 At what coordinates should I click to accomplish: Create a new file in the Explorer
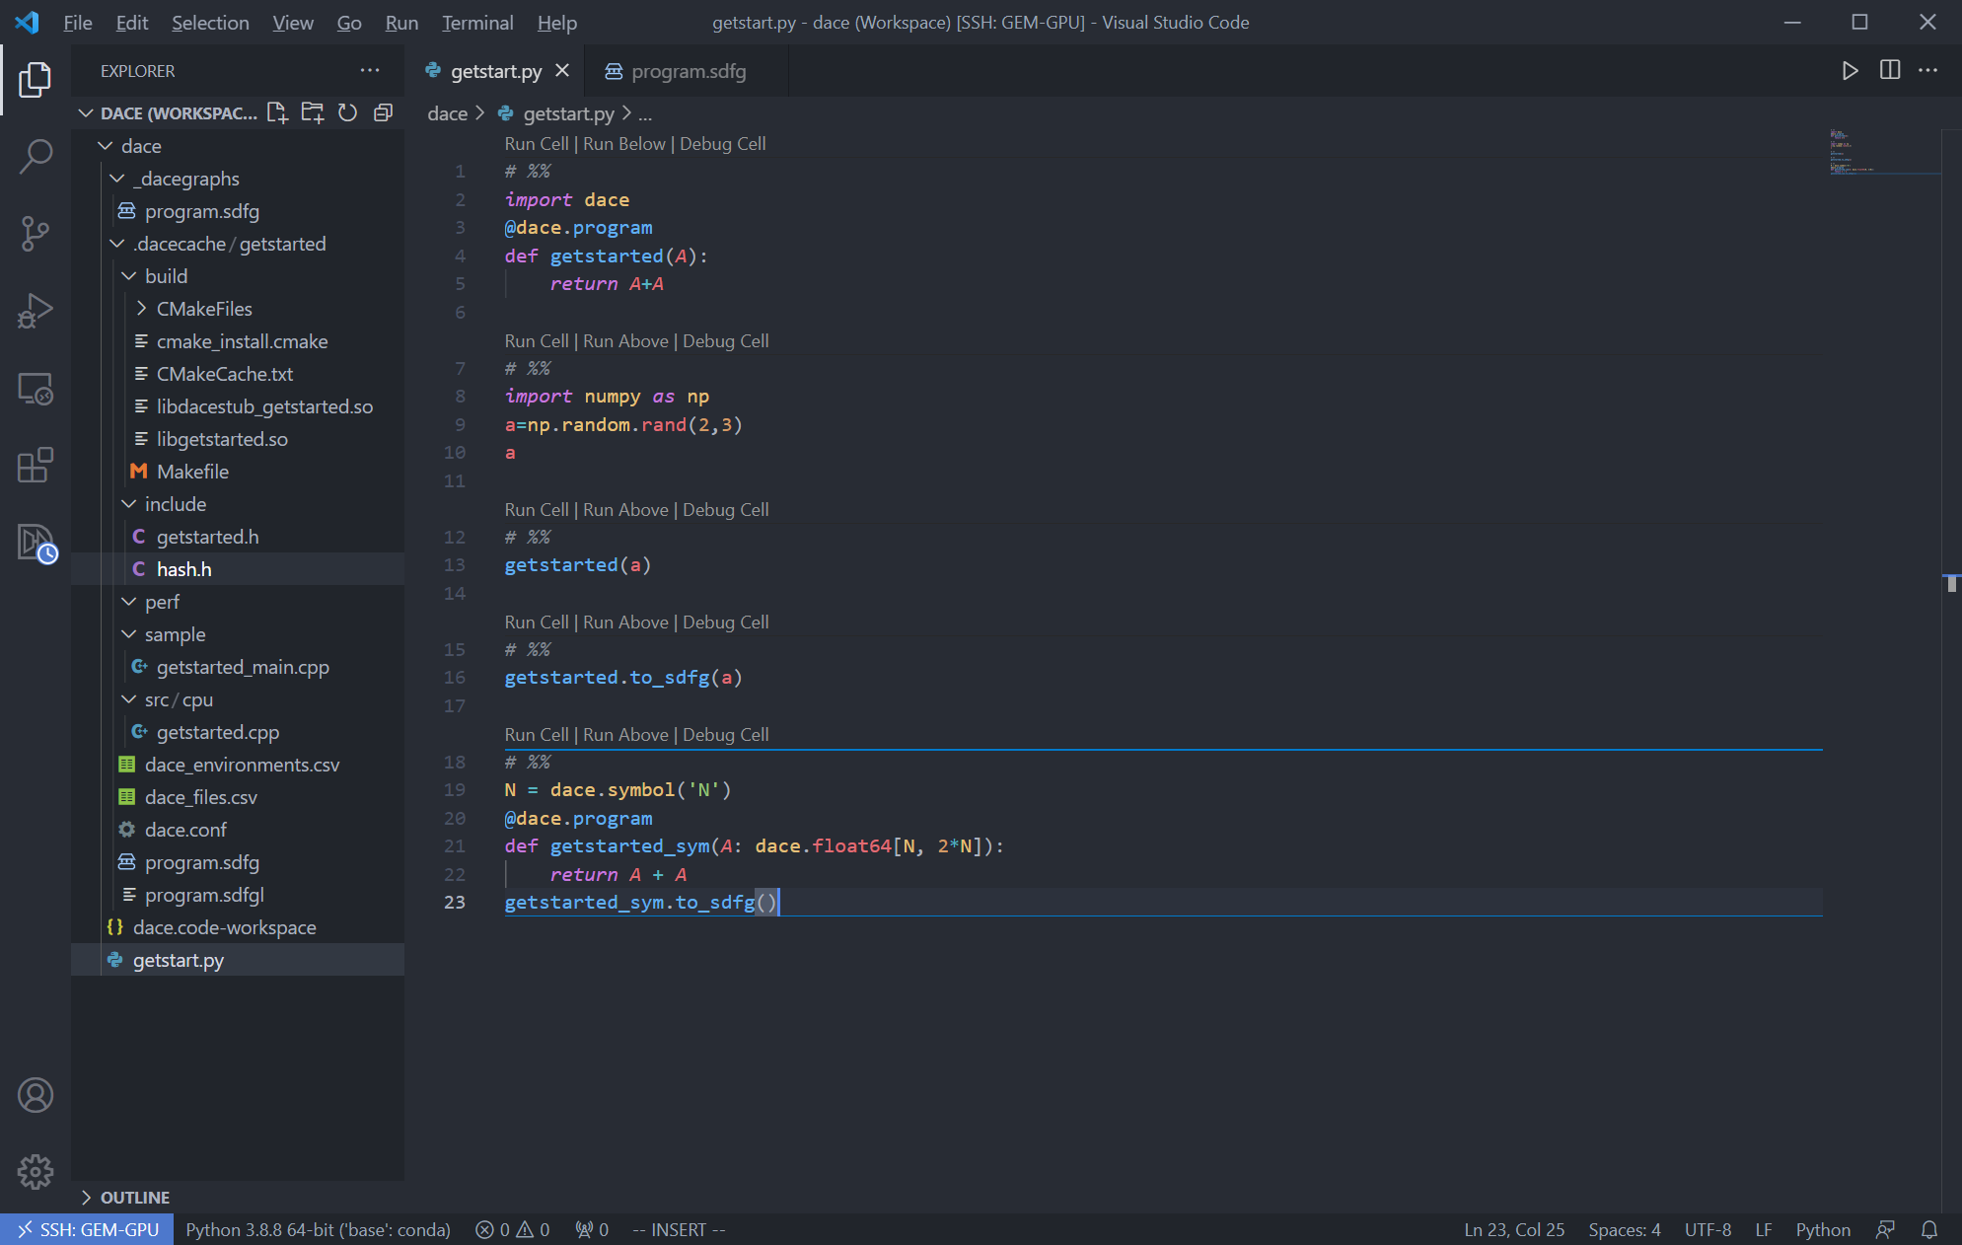point(277,112)
